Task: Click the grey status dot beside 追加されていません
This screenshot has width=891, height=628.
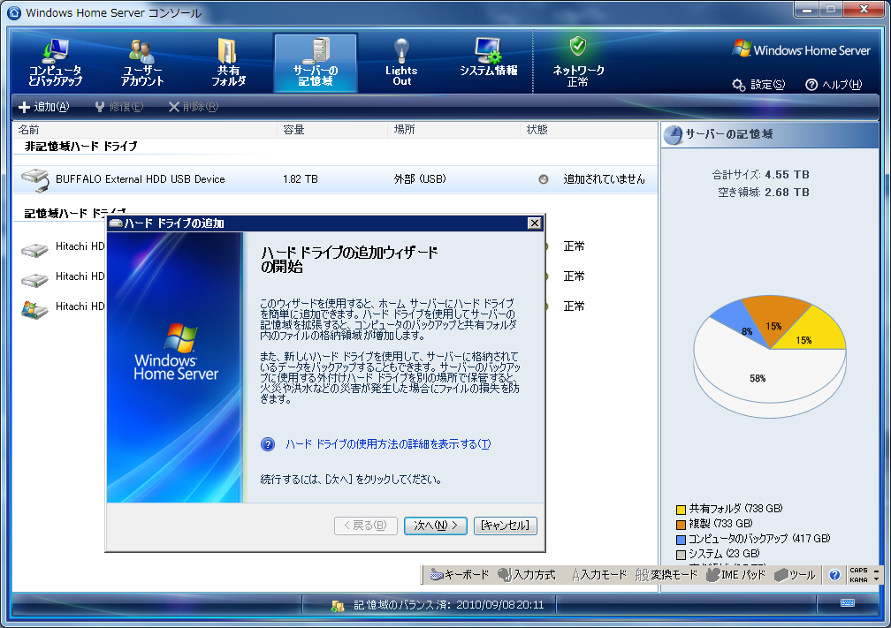Action: point(544,179)
